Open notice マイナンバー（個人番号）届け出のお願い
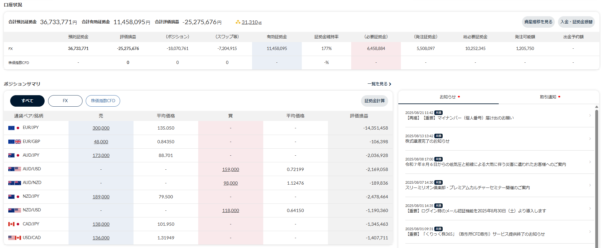 (x=460, y=118)
